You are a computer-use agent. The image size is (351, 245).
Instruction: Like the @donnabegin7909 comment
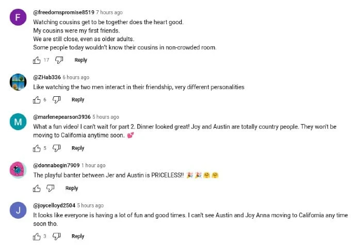[37, 188]
